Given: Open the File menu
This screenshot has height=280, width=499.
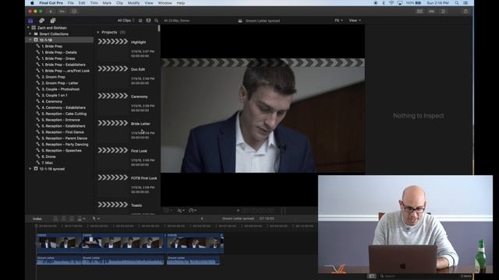Looking at the screenshot, I should click(x=71, y=3).
